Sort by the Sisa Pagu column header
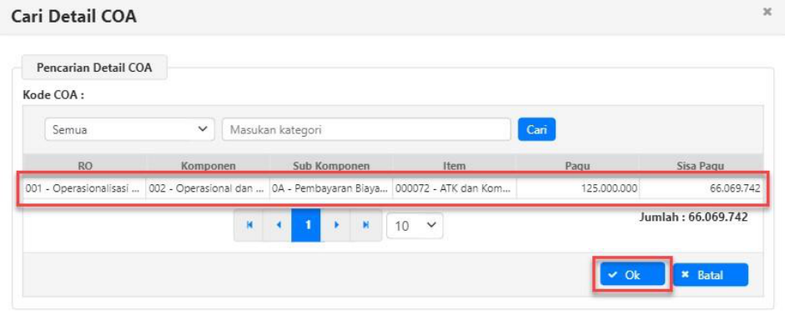This screenshot has height=320, width=785. (701, 166)
